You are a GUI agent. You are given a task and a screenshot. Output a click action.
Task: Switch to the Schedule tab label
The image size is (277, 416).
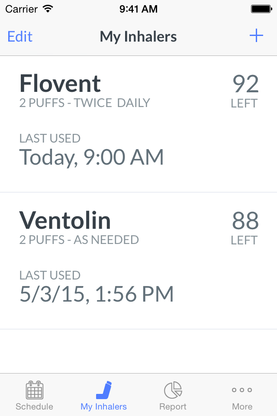click(35, 406)
